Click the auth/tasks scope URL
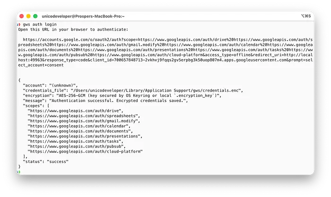The width and height of the screenshot is (331, 197). pos(74,141)
